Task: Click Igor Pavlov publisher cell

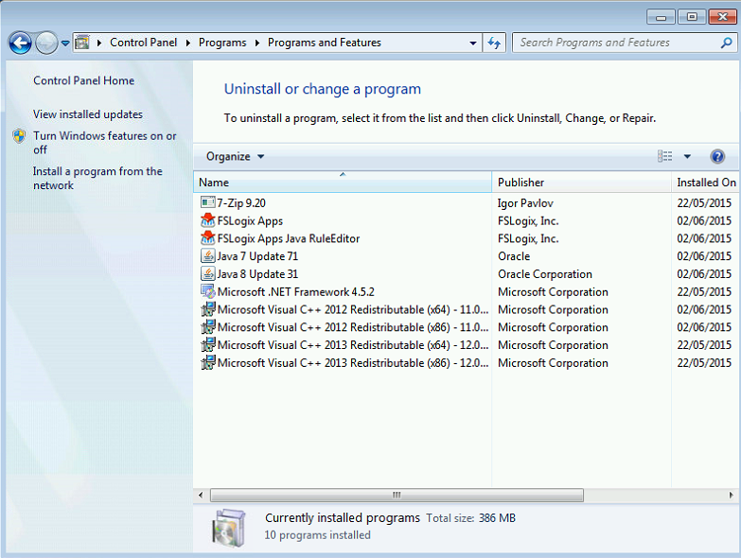Action: tap(525, 203)
